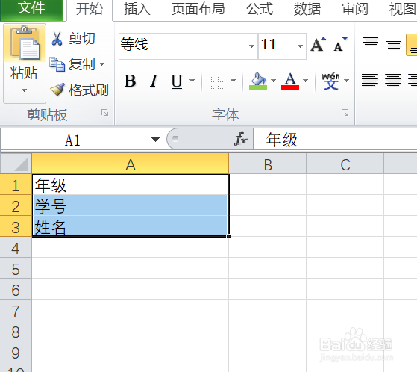Screen dimensions: 417x372
Task: Select cell containing 学号
Action: coord(131,205)
